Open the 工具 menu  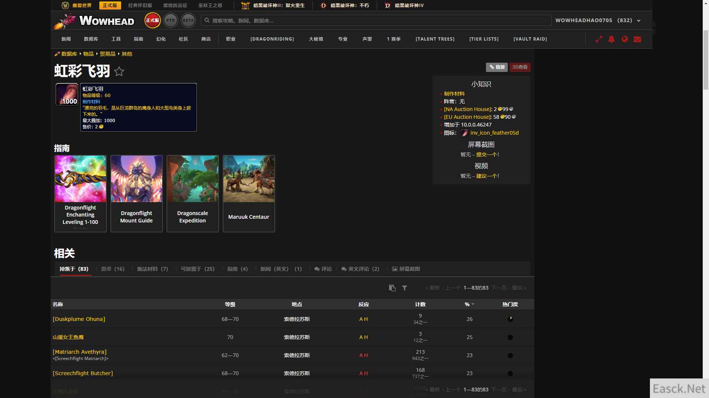point(116,39)
